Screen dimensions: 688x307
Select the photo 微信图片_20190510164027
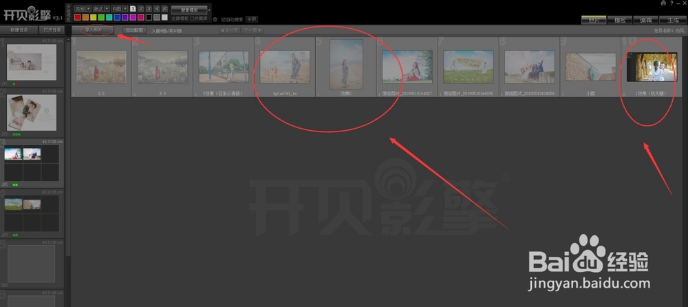point(407,67)
